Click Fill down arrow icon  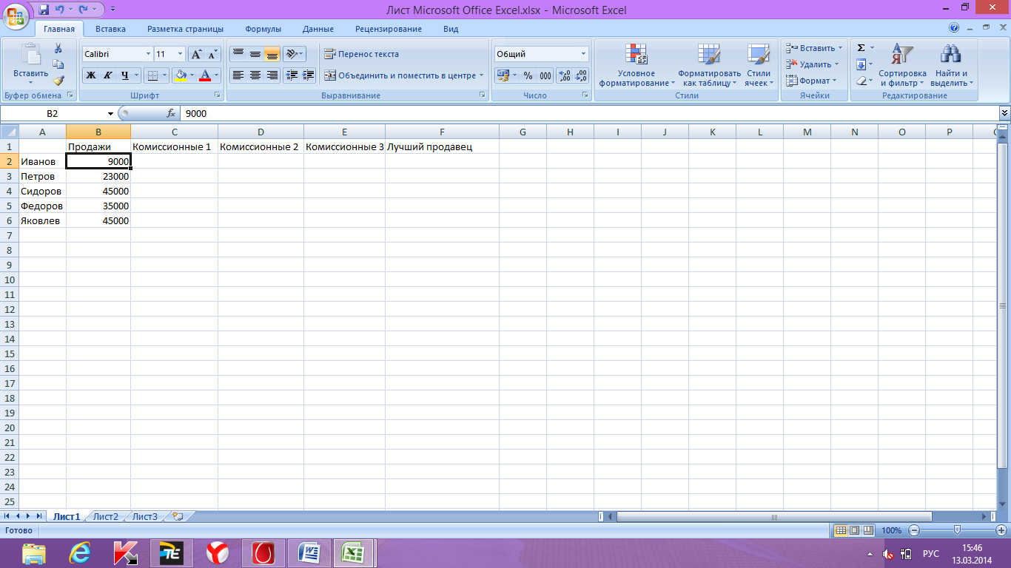[861, 64]
